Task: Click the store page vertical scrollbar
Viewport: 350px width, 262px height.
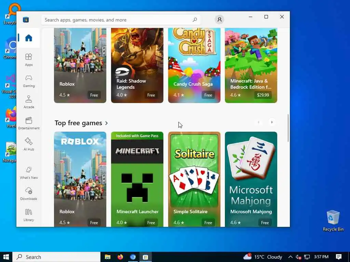Action: click(288, 128)
